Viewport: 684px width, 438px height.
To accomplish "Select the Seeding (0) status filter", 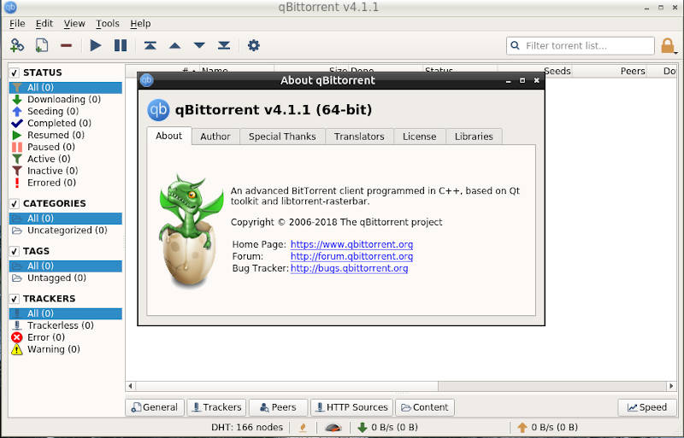I will tap(66, 111).
